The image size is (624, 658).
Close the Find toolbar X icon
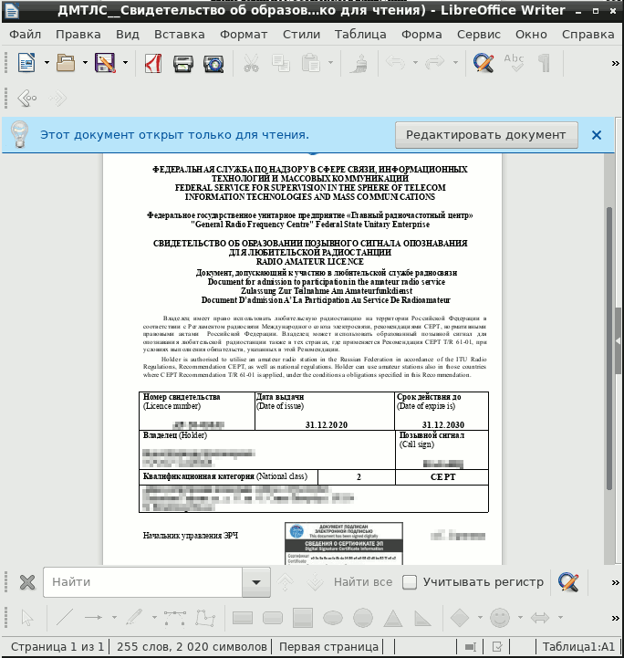pyautogui.click(x=27, y=582)
